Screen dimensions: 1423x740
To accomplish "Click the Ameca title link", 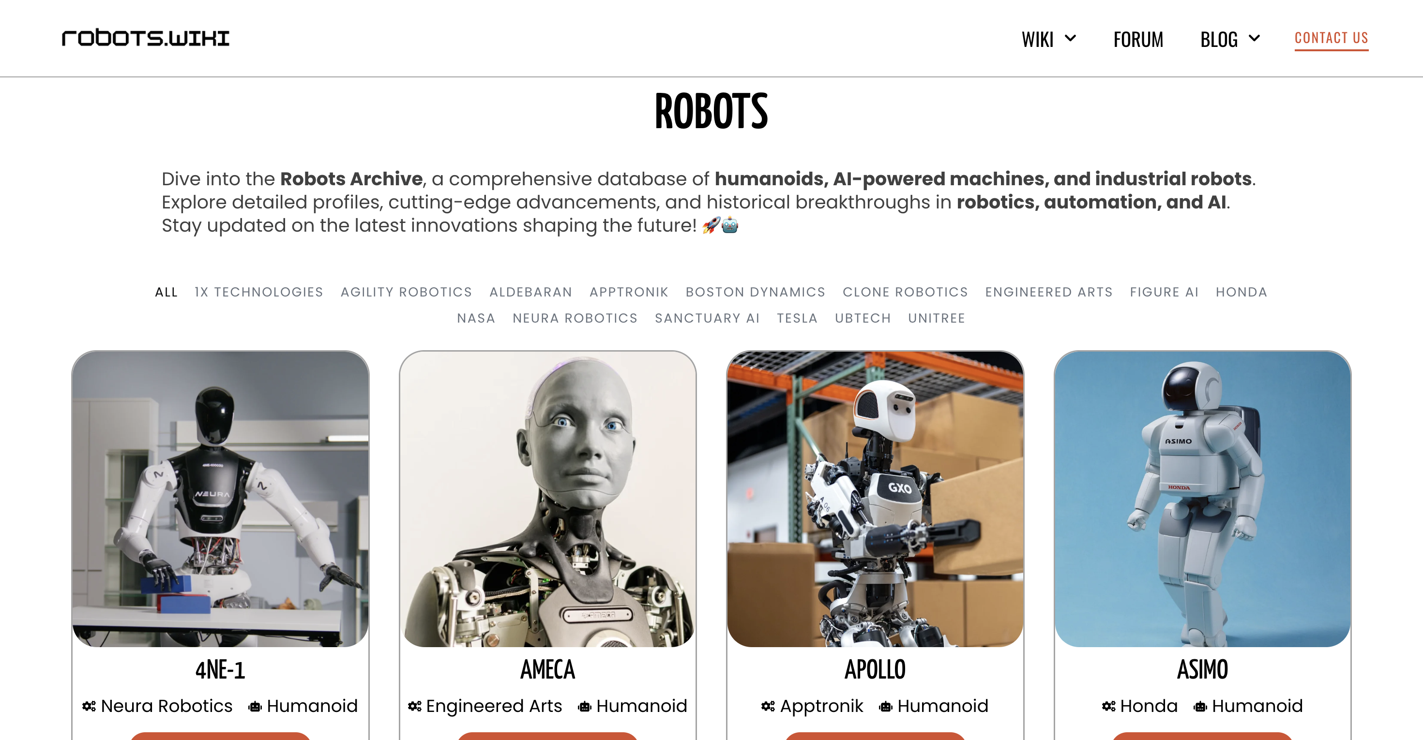I will click(x=547, y=669).
